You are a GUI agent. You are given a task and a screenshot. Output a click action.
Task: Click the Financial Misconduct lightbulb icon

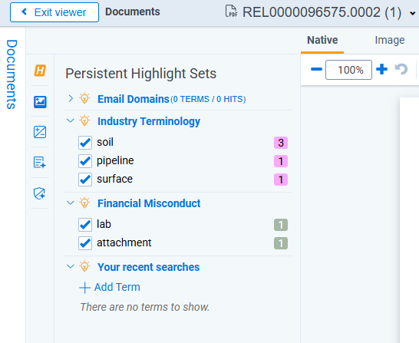pyautogui.click(x=84, y=203)
